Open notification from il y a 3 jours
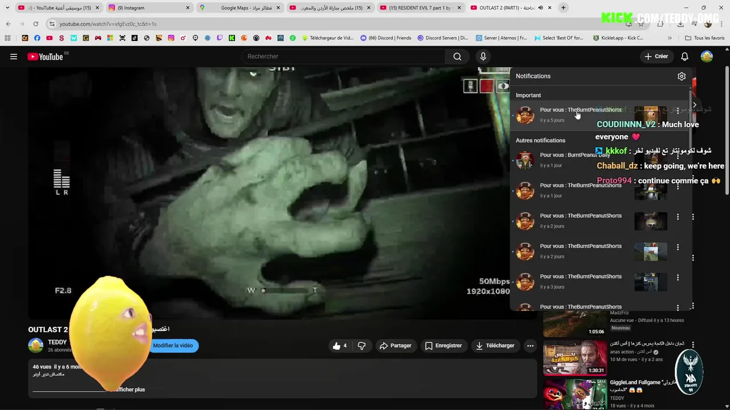Viewport: 730px width, 410px height. [x=601, y=281]
